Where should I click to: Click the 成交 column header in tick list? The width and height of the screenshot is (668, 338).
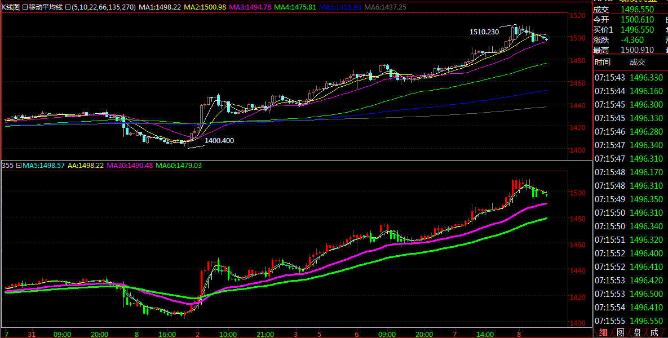point(638,63)
